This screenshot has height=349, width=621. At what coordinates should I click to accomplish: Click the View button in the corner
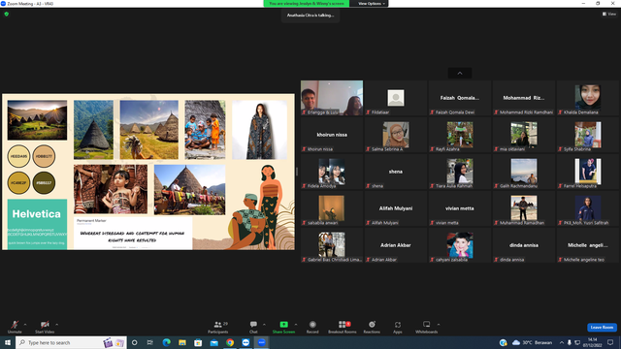(x=609, y=14)
